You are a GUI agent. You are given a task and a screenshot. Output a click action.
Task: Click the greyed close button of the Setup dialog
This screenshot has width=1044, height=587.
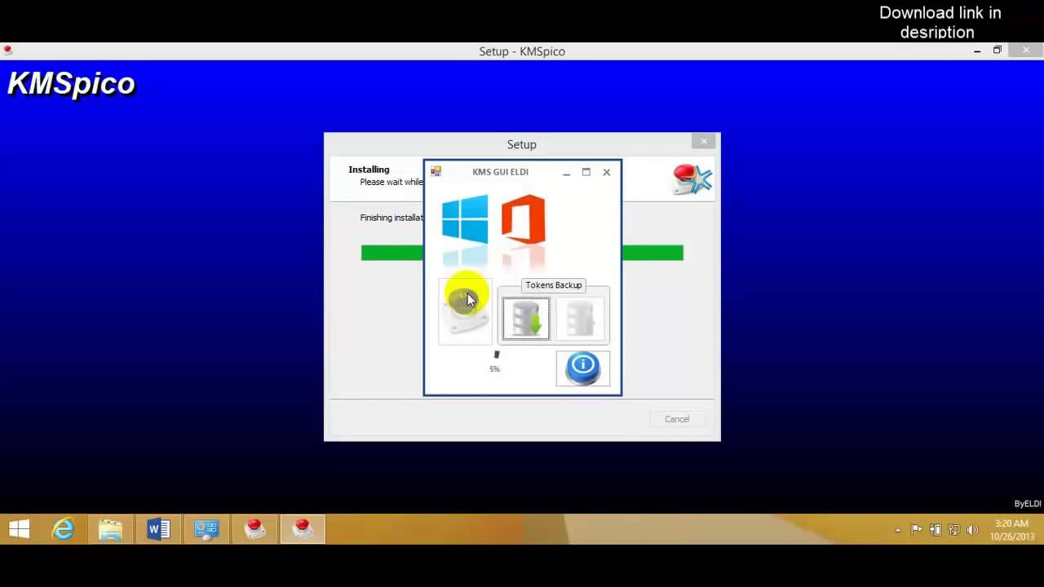tap(704, 142)
